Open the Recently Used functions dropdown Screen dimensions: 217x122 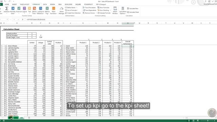click(13, 11)
